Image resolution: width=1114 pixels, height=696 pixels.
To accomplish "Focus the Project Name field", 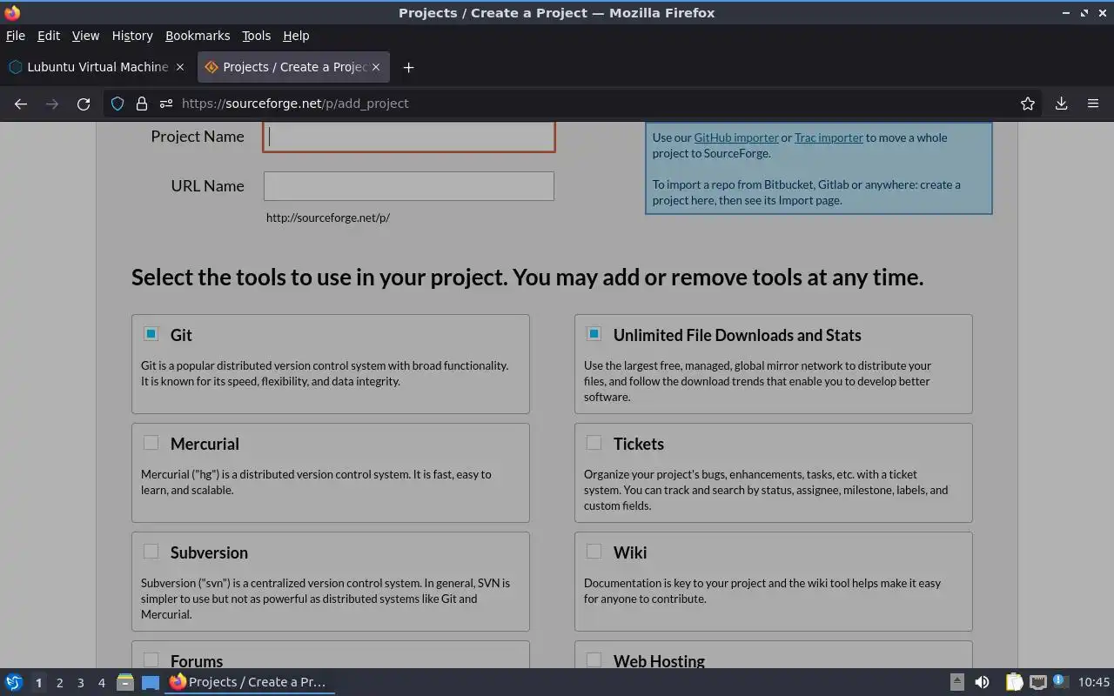I will point(409,137).
